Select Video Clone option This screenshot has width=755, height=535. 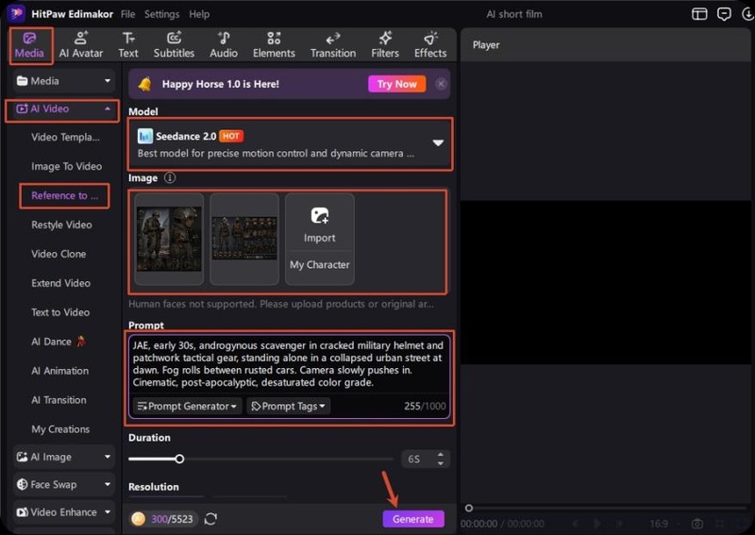point(59,254)
